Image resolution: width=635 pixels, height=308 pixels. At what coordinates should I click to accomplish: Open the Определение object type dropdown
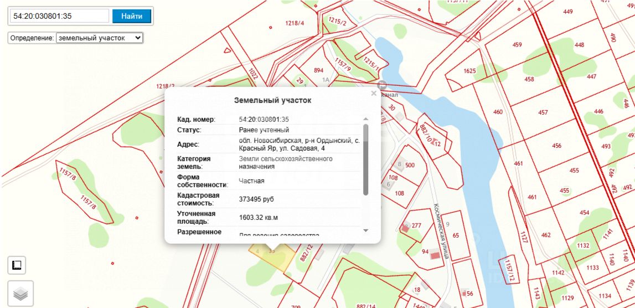99,38
